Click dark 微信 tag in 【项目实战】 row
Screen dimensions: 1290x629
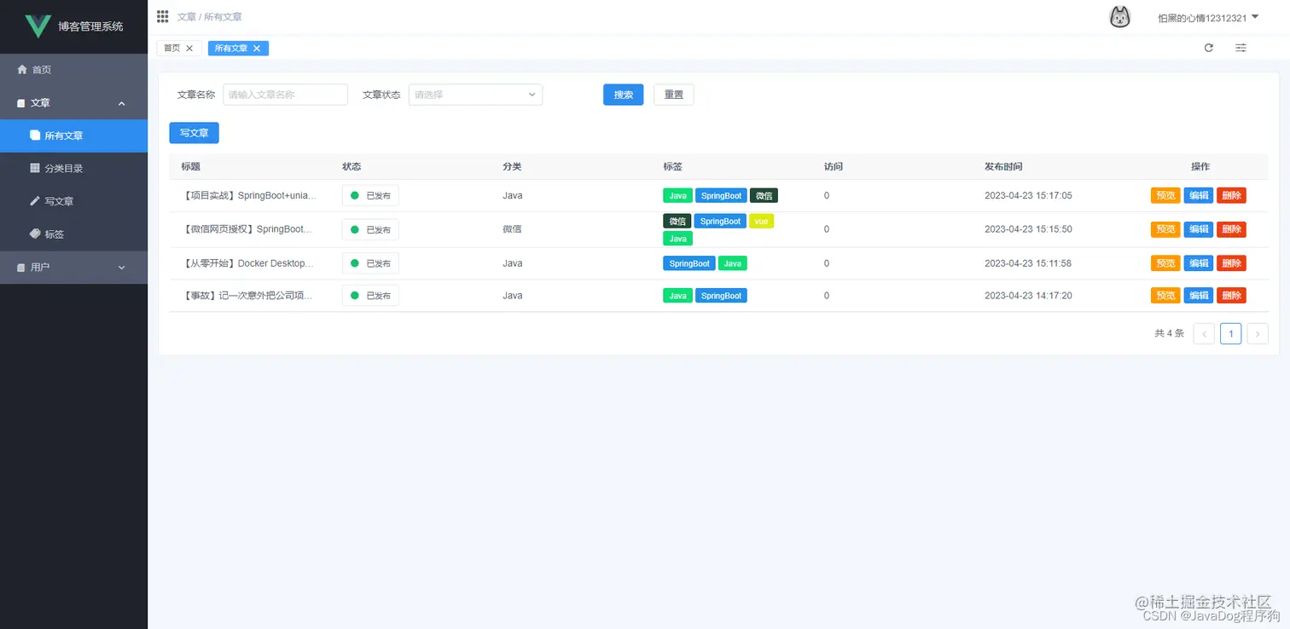(x=764, y=195)
